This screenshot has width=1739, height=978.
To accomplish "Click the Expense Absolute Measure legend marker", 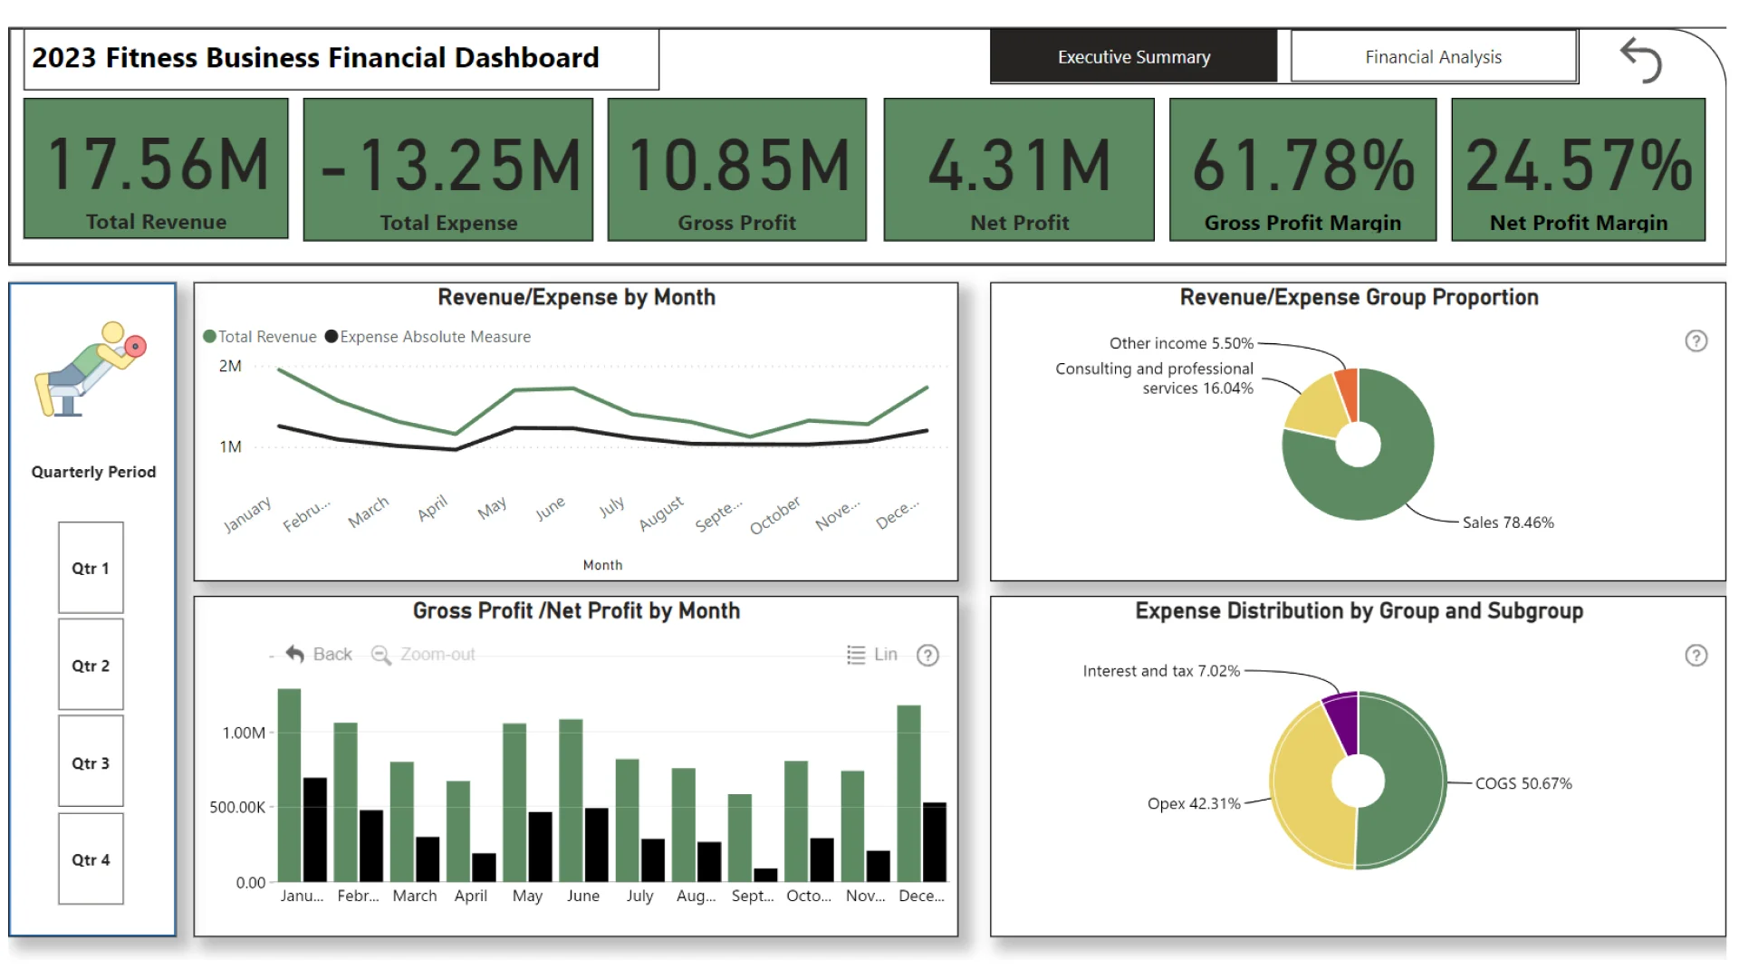I will point(331,337).
